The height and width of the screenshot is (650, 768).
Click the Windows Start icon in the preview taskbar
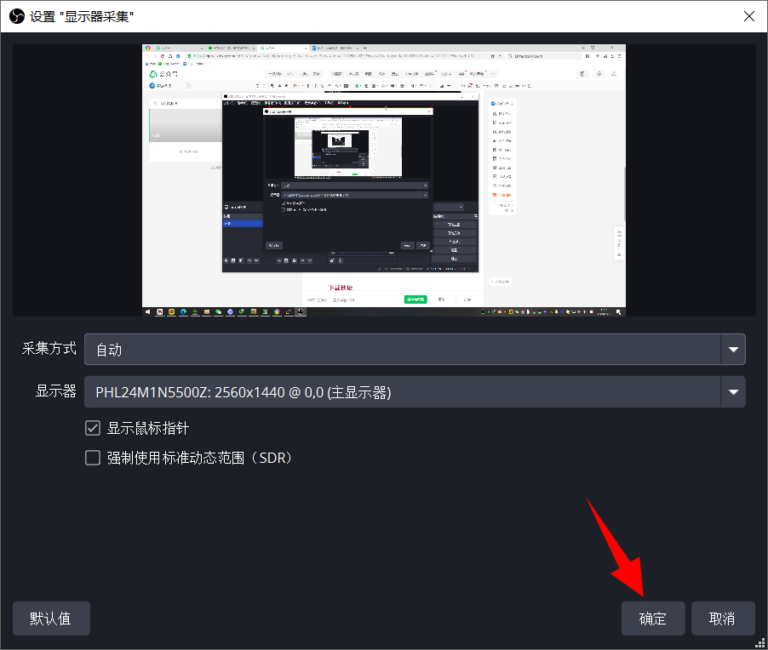pos(147,311)
